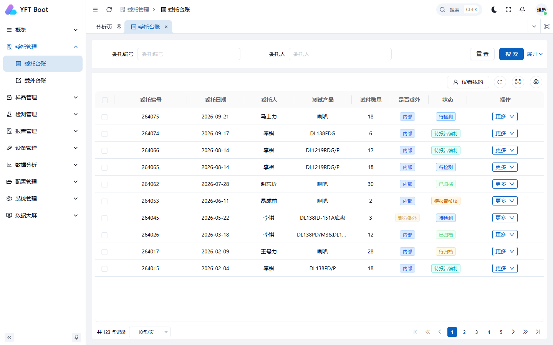
Task: Expand the 样品管理 menu
Action: (43, 97)
